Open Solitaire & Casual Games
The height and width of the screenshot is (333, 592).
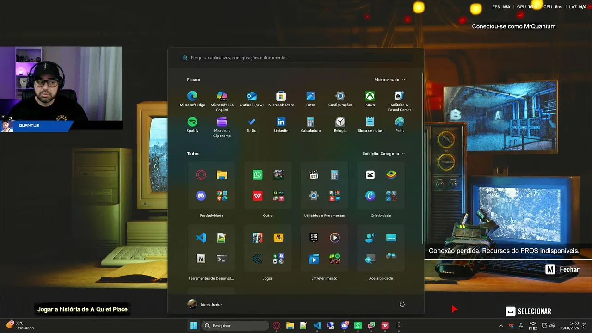400,101
